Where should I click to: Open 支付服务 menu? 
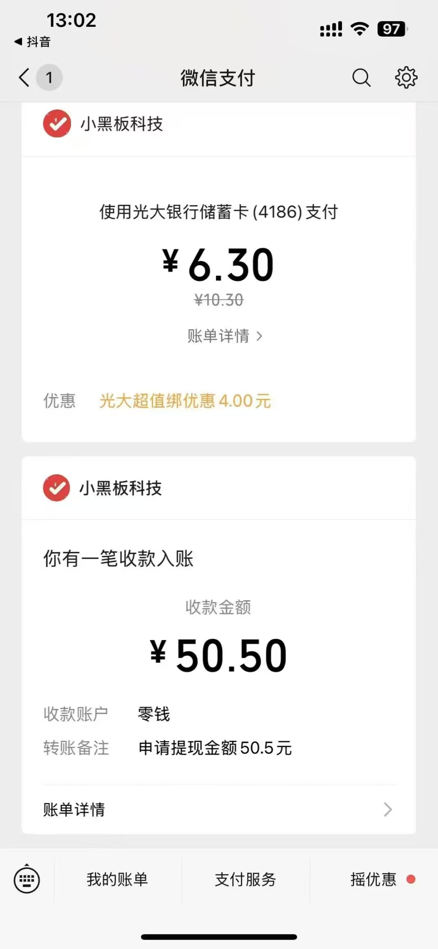tap(245, 879)
